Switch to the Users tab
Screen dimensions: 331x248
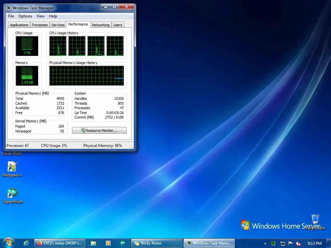pos(118,25)
